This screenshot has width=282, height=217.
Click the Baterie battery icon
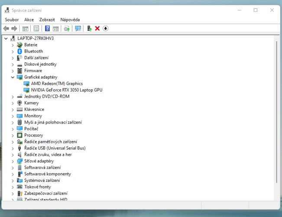(x=19, y=45)
